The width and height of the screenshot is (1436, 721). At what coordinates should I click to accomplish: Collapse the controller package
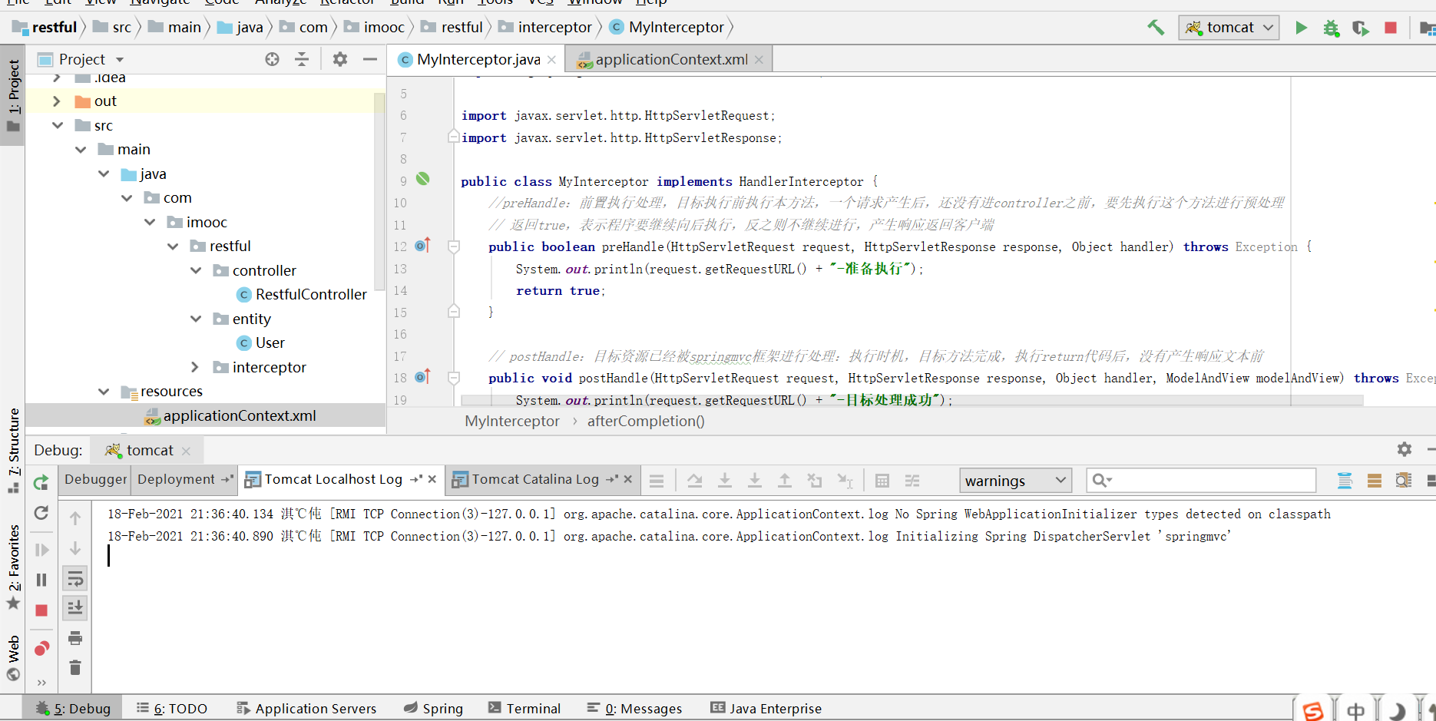pos(196,270)
